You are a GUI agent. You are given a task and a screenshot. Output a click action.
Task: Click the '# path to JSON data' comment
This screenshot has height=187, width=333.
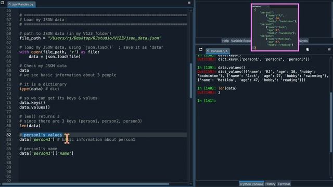(65, 33)
